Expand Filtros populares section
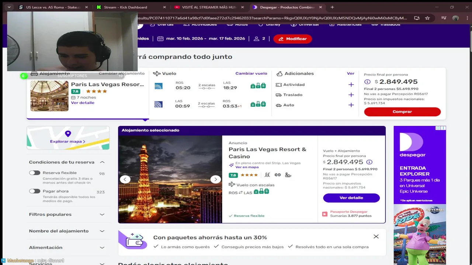The image size is (472, 265). 102,215
